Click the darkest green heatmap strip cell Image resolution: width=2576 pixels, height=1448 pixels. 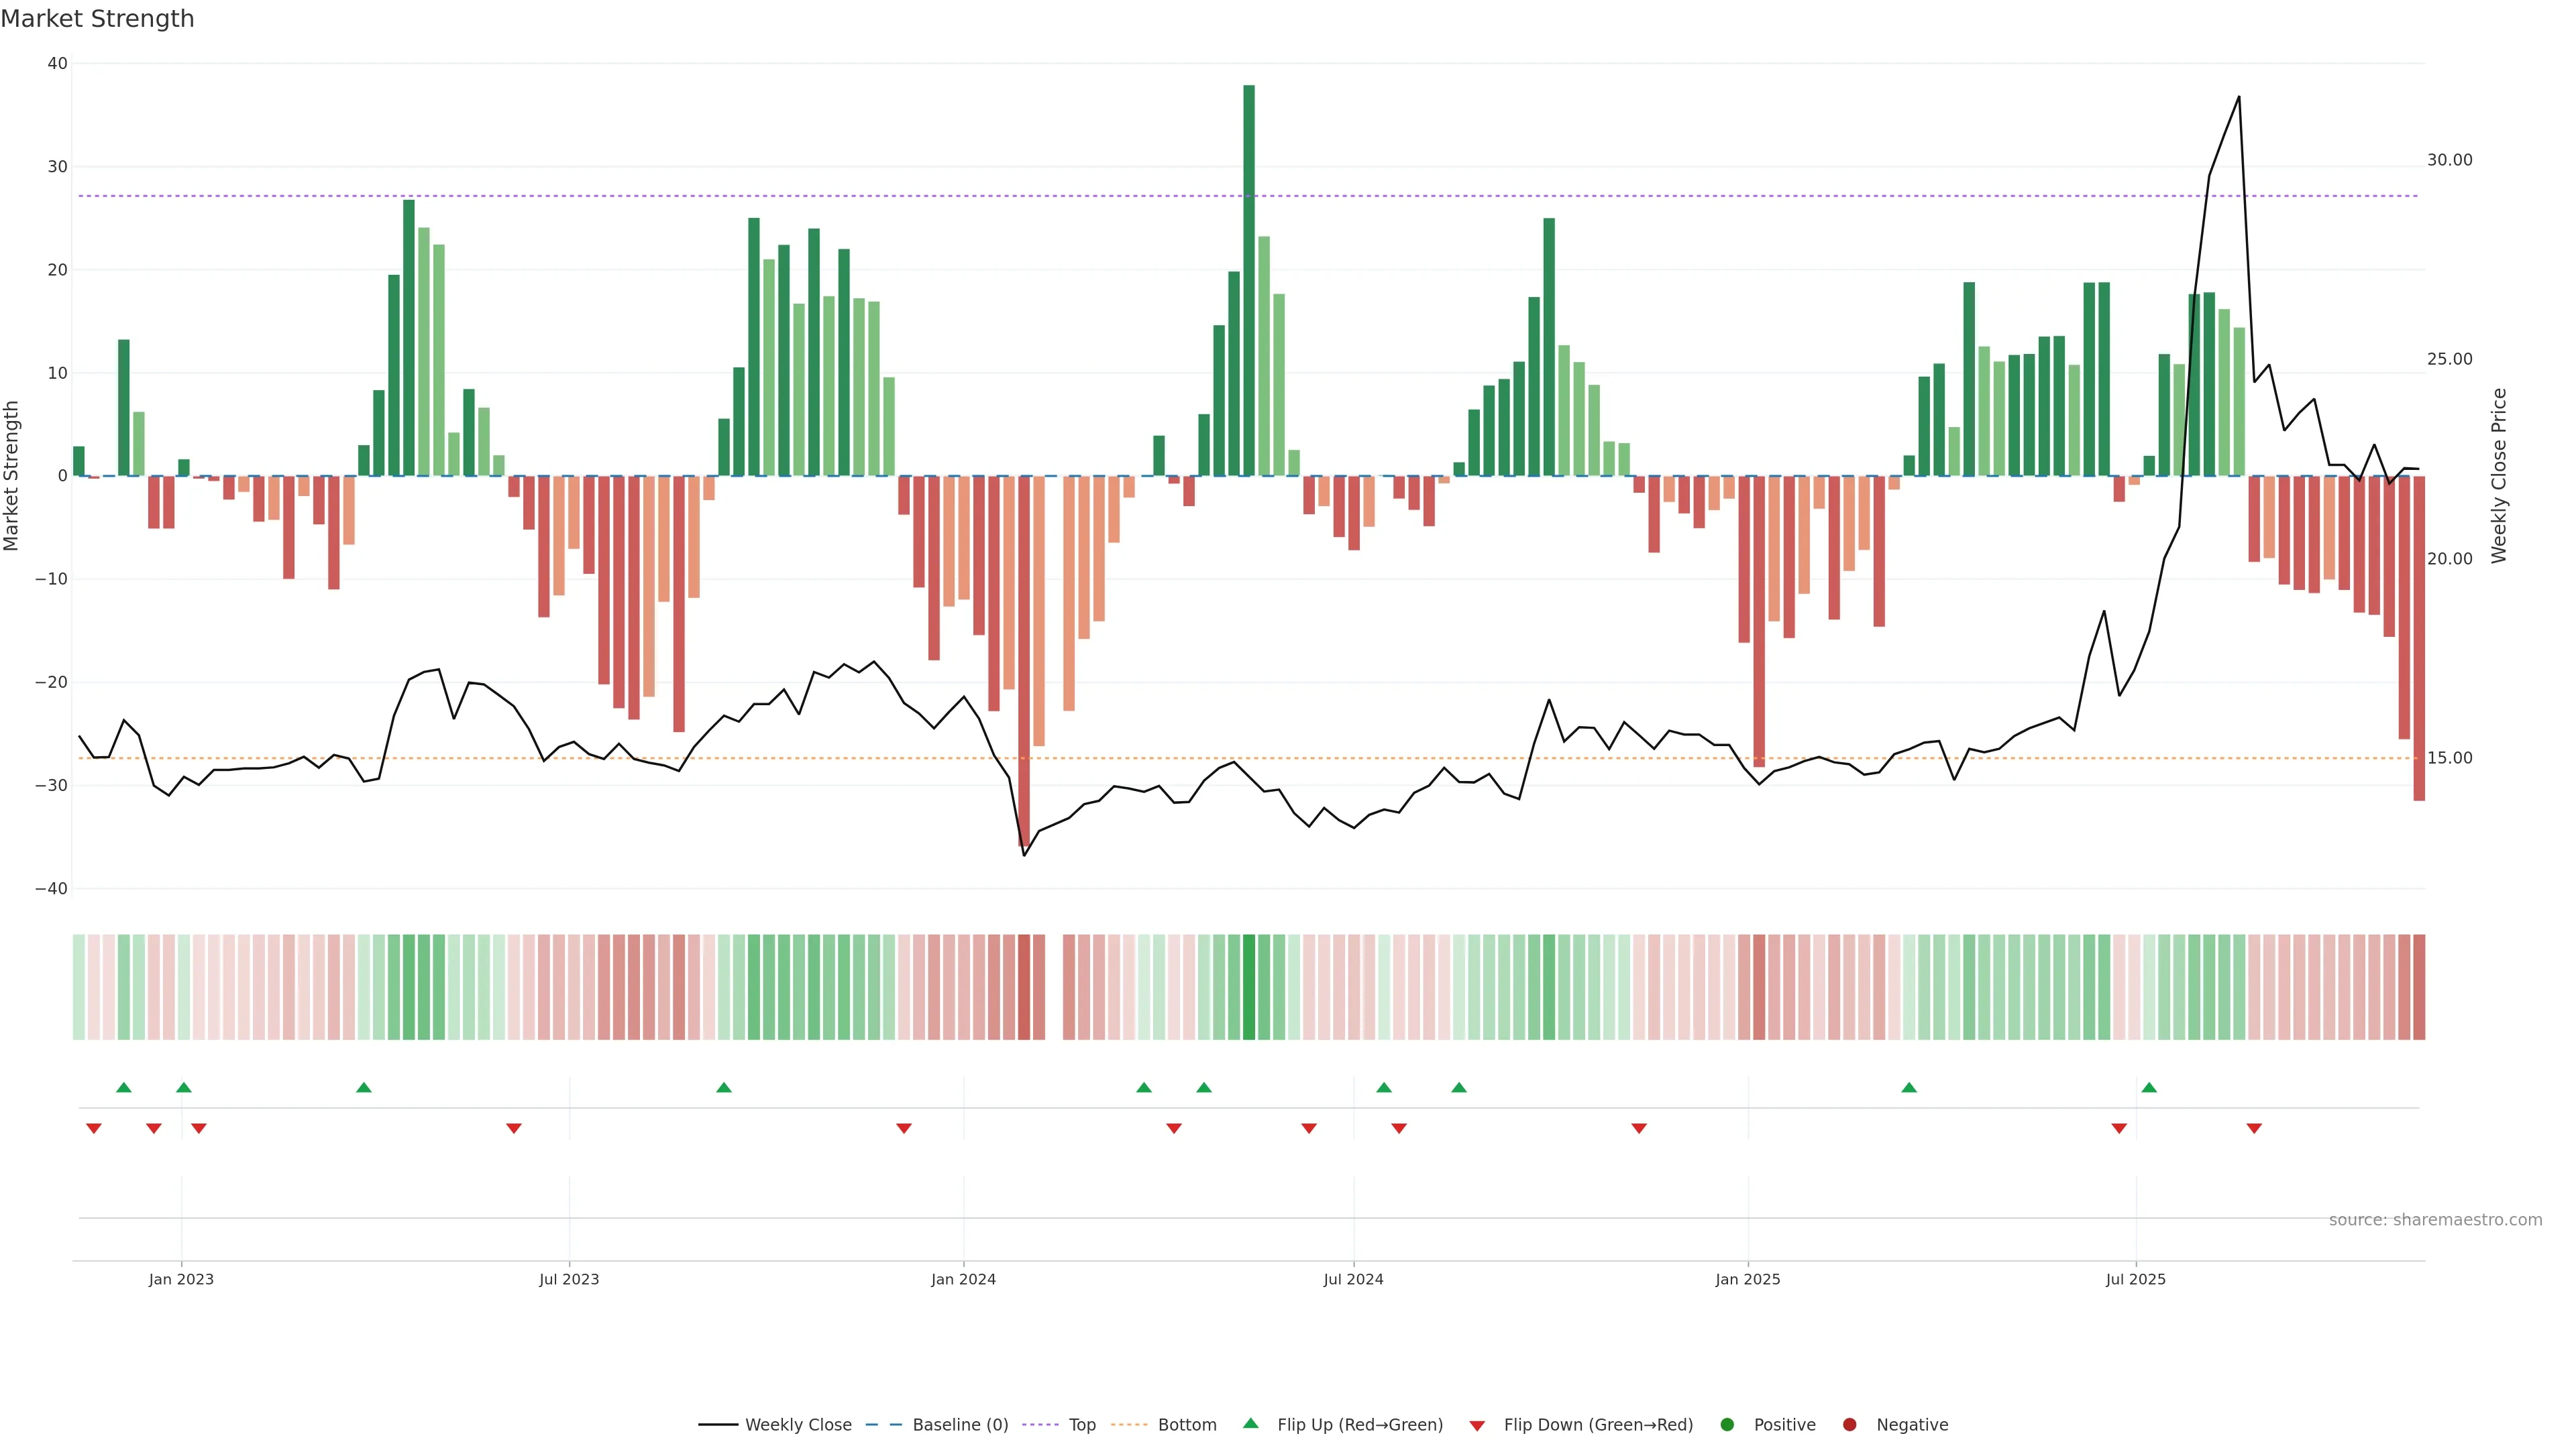click(x=1249, y=987)
